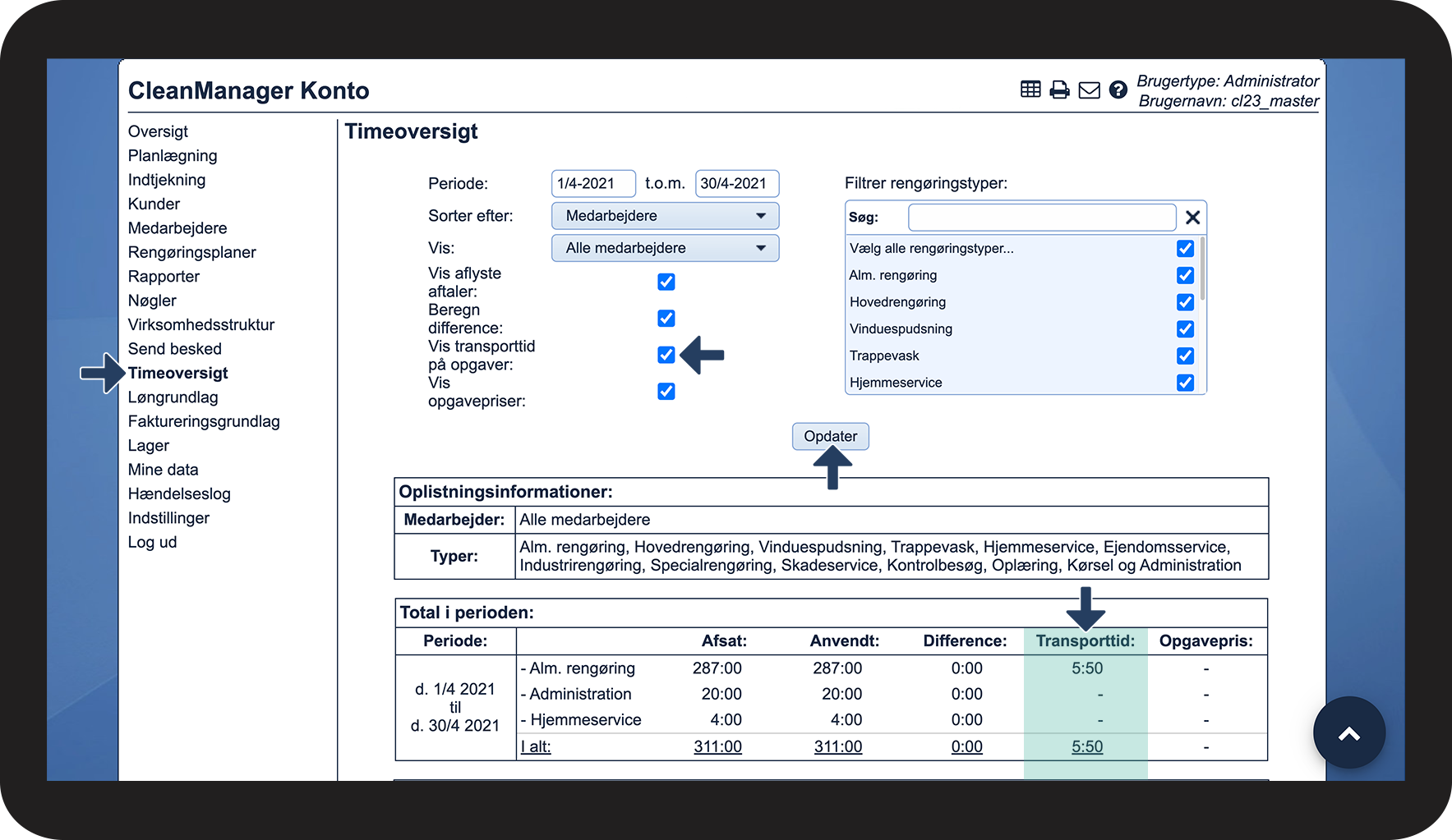
Task: Open Hændelseslog from the sidebar
Action: click(179, 494)
